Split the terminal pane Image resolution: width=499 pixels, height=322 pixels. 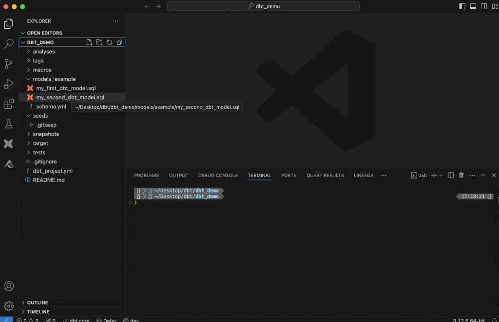(x=451, y=175)
